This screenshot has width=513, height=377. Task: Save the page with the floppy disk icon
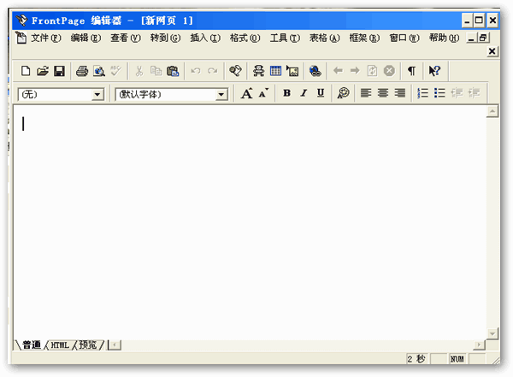click(x=59, y=71)
